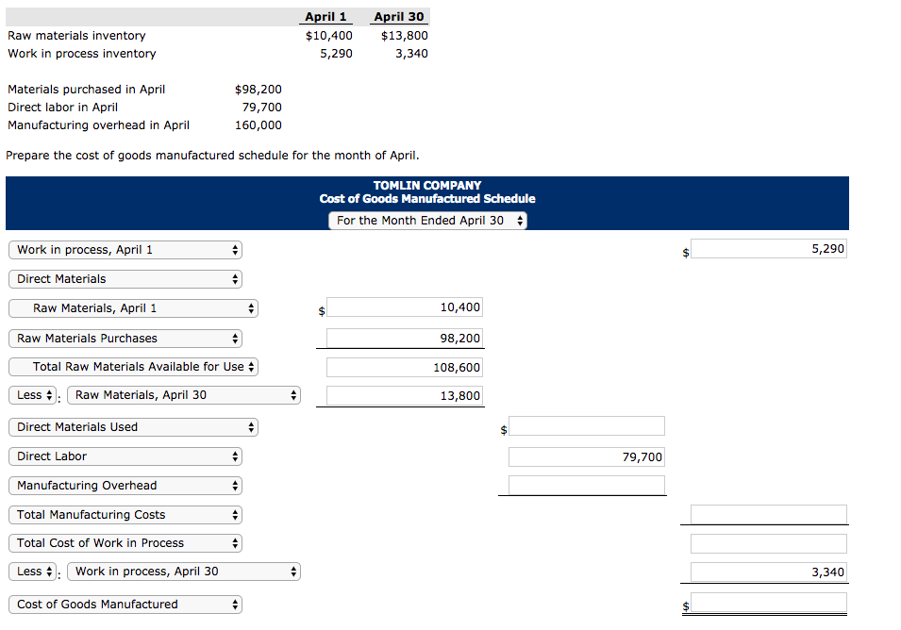Screen dimensions: 901x630
Task: Click the 'April 1' column header
Action: 325,17
